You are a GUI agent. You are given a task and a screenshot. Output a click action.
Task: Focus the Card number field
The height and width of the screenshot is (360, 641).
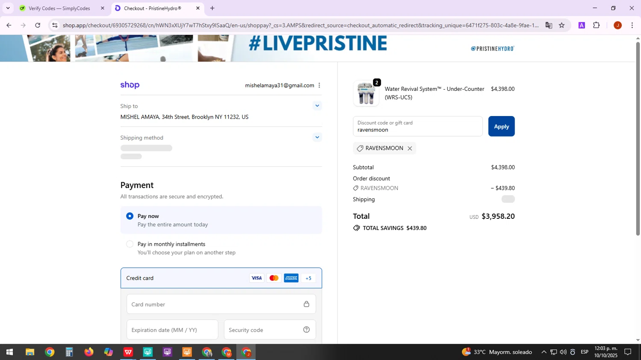[221, 304]
